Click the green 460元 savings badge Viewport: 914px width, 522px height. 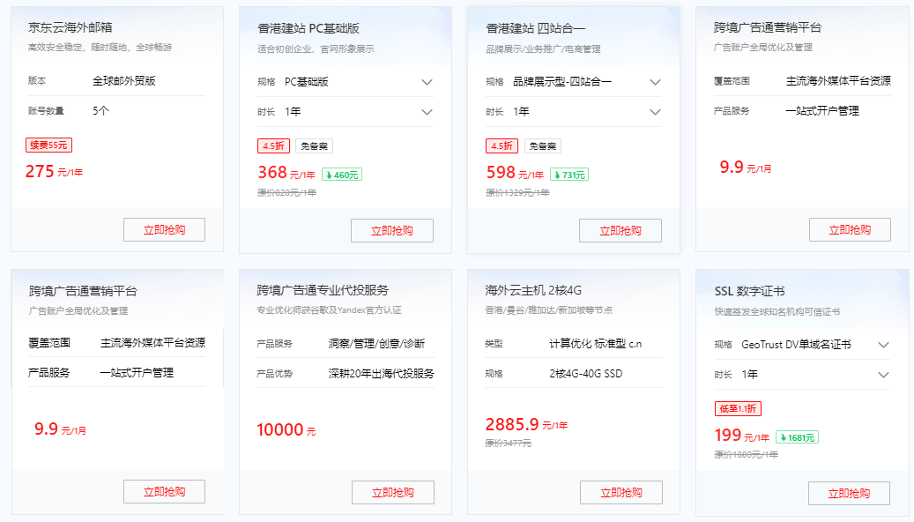click(x=342, y=175)
